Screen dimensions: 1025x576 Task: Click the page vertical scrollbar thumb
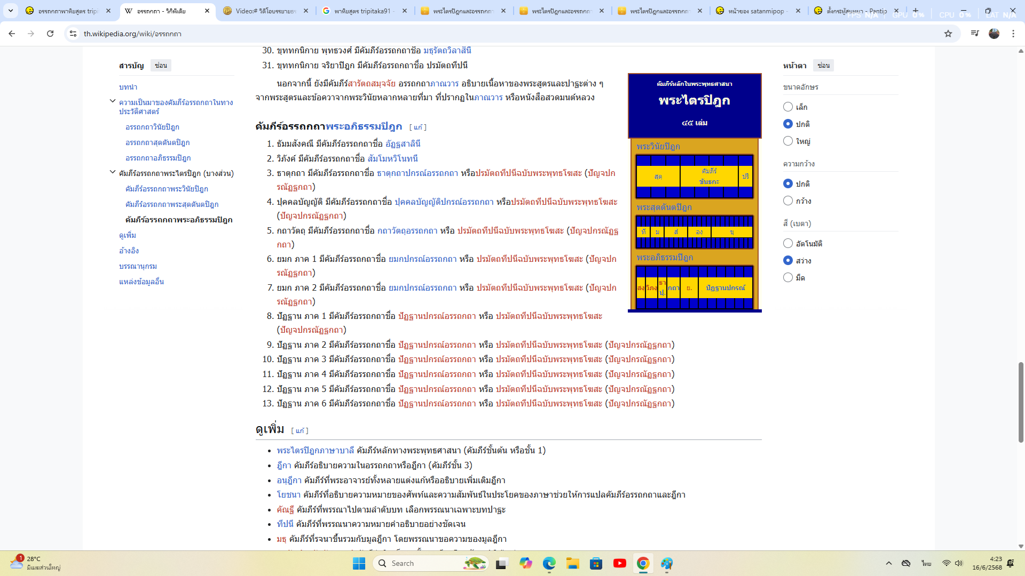click(x=1021, y=402)
